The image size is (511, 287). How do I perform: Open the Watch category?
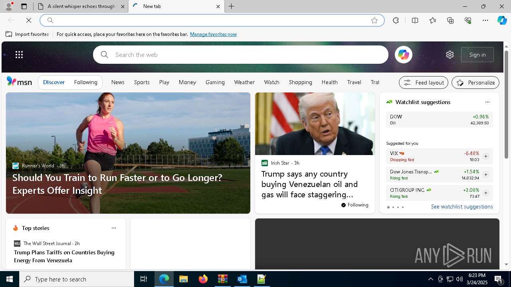click(272, 82)
